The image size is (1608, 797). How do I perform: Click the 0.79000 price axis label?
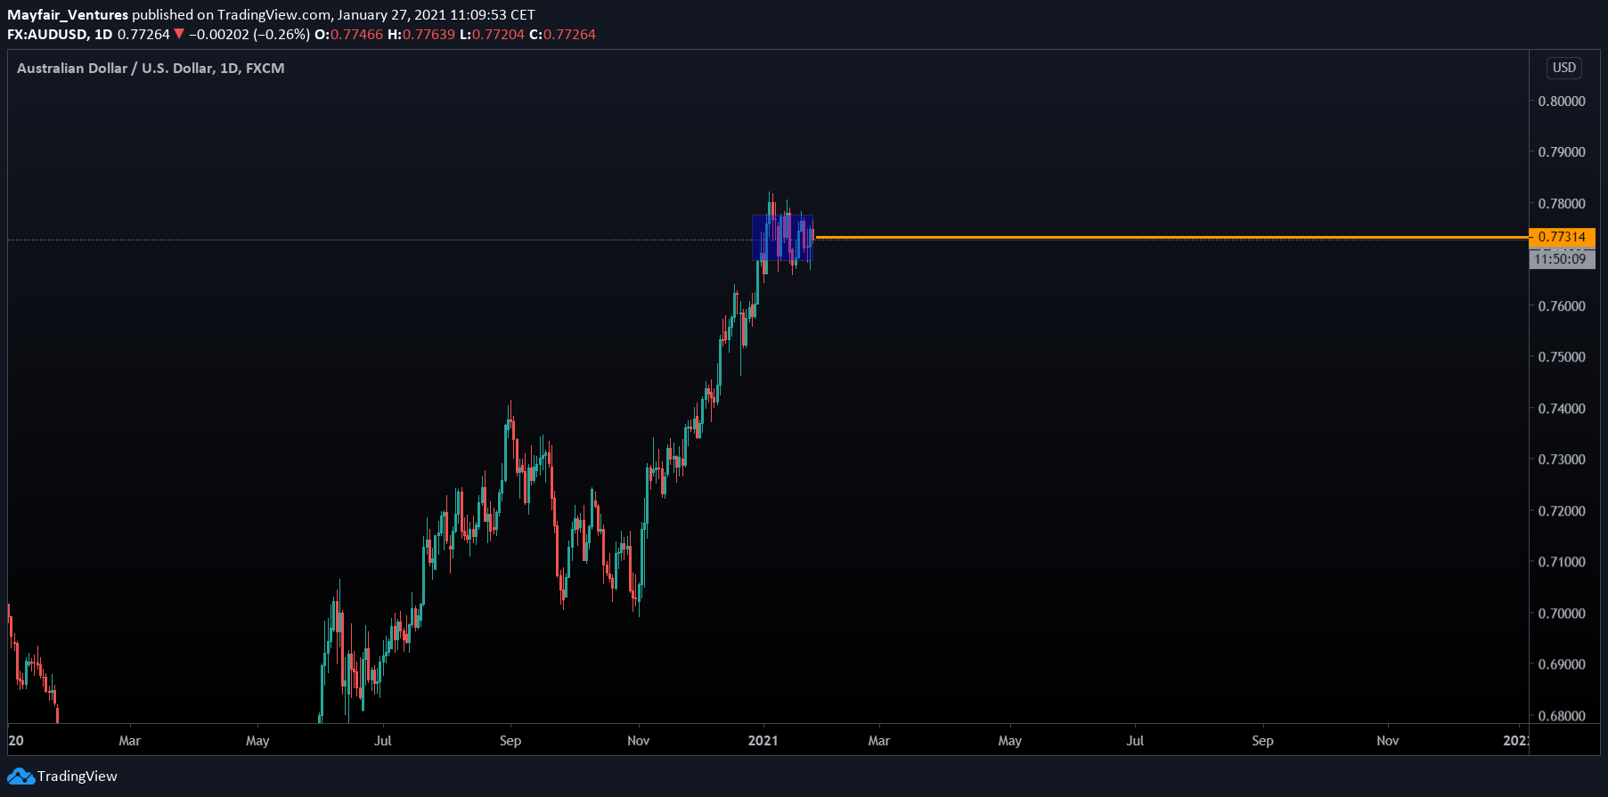click(1562, 152)
